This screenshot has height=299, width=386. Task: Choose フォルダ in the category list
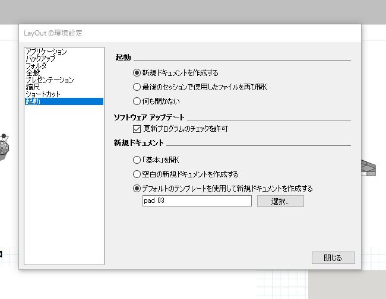[x=64, y=66]
